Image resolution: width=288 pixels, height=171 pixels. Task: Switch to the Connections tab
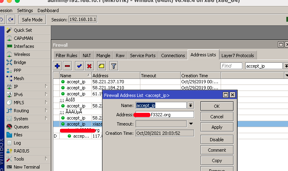173,56
